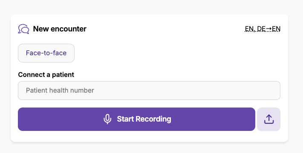Click the upload audio icon button

(268, 119)
